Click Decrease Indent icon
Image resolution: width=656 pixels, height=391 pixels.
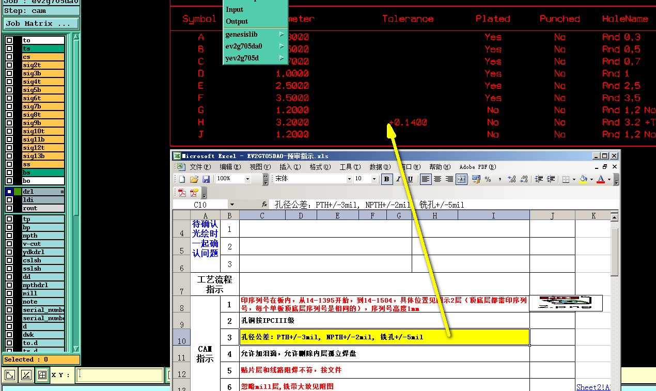[539, 179]
